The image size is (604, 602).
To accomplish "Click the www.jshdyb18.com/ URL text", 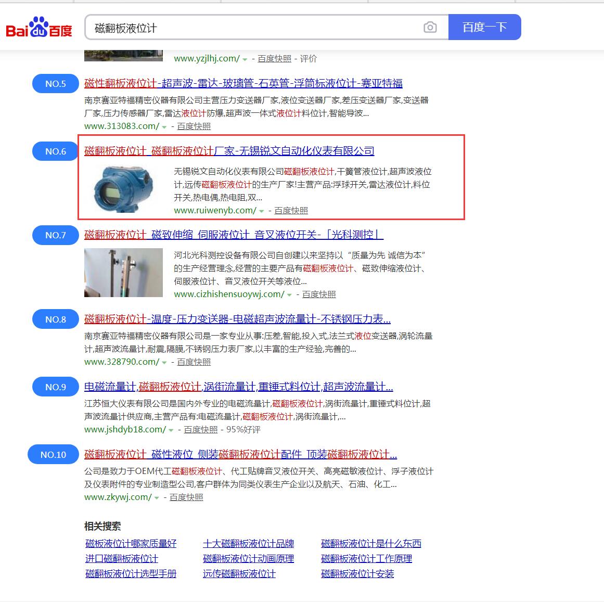I will [x=125, y=429].
